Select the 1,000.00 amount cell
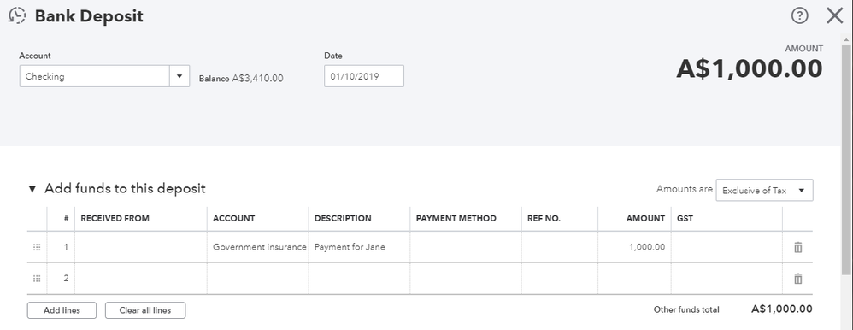This screenshot has height=330, width=853. point(634,247)
